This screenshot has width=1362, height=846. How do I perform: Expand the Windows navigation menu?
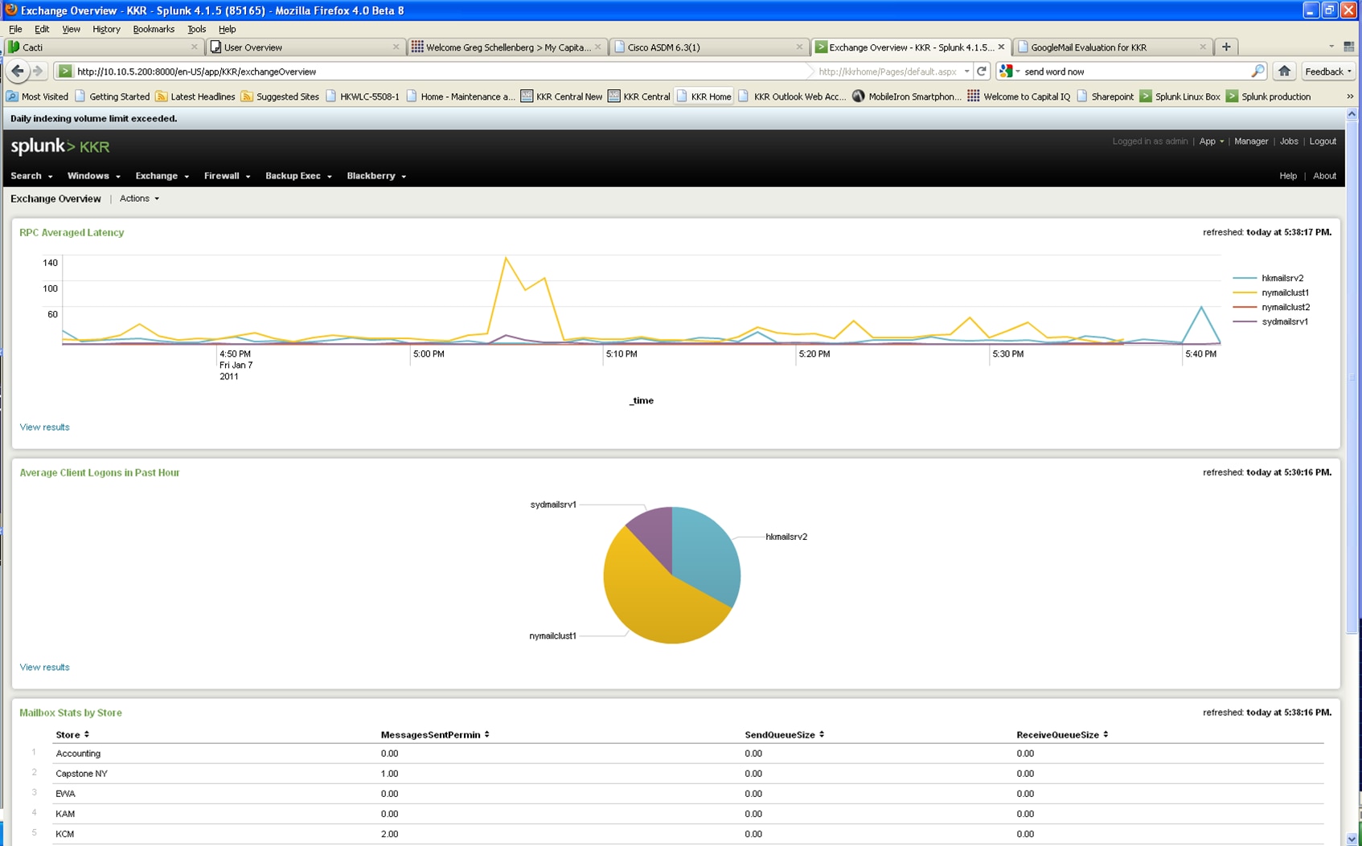(x=93, y=176)
